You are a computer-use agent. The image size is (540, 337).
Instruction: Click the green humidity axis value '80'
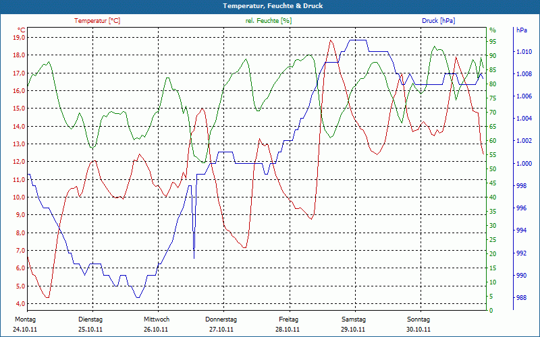493,84
